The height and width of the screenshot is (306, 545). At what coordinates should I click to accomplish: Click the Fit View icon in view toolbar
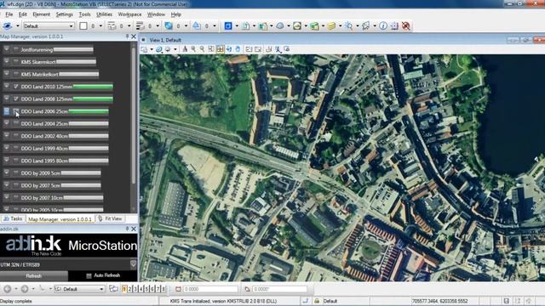(x=221, y=49)
